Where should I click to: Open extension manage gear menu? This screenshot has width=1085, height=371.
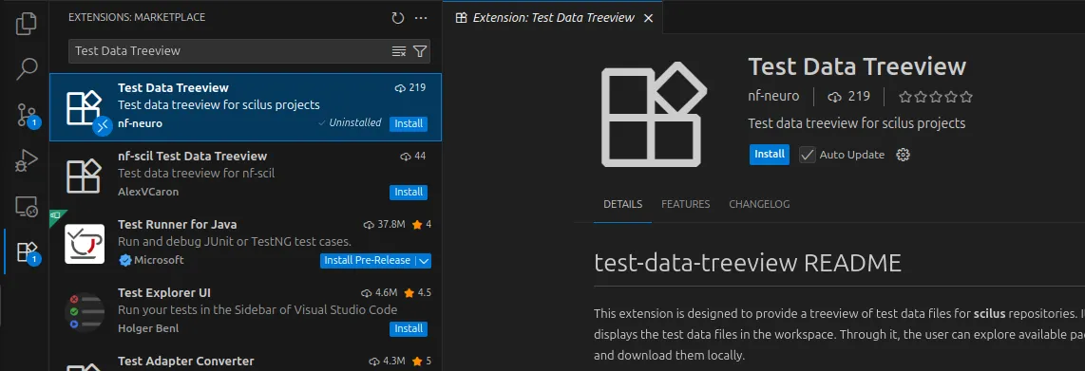[x=903, y=155]
